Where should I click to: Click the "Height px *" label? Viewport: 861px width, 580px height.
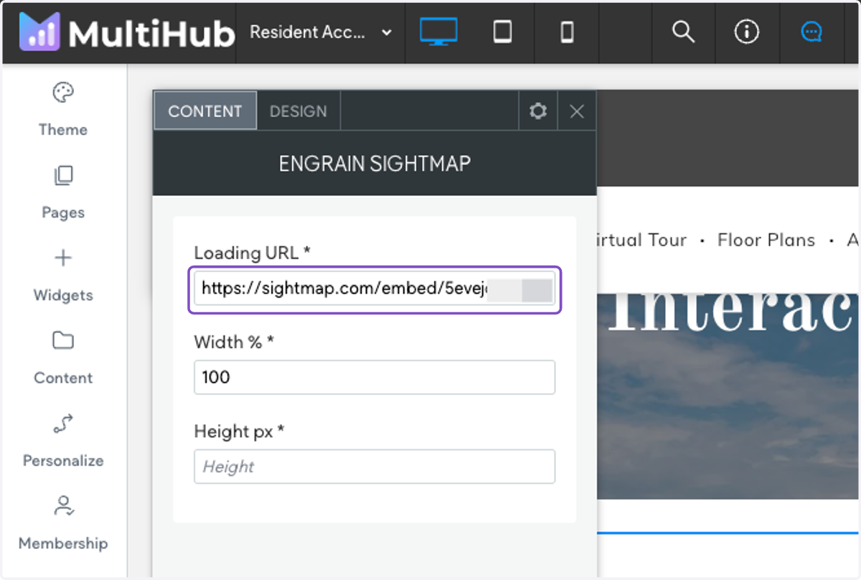[x=240, y=431]
